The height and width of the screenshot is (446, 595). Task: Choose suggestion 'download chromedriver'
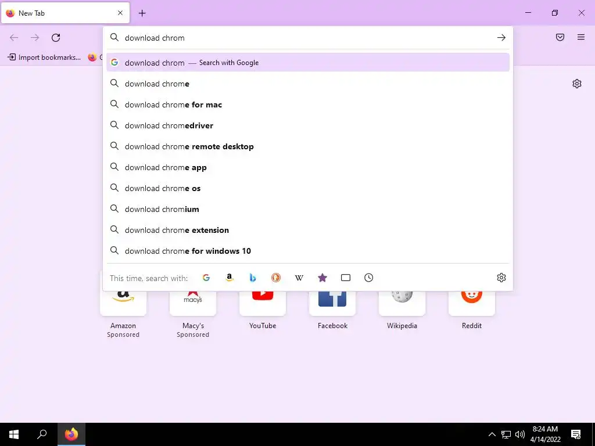point(308,125)
